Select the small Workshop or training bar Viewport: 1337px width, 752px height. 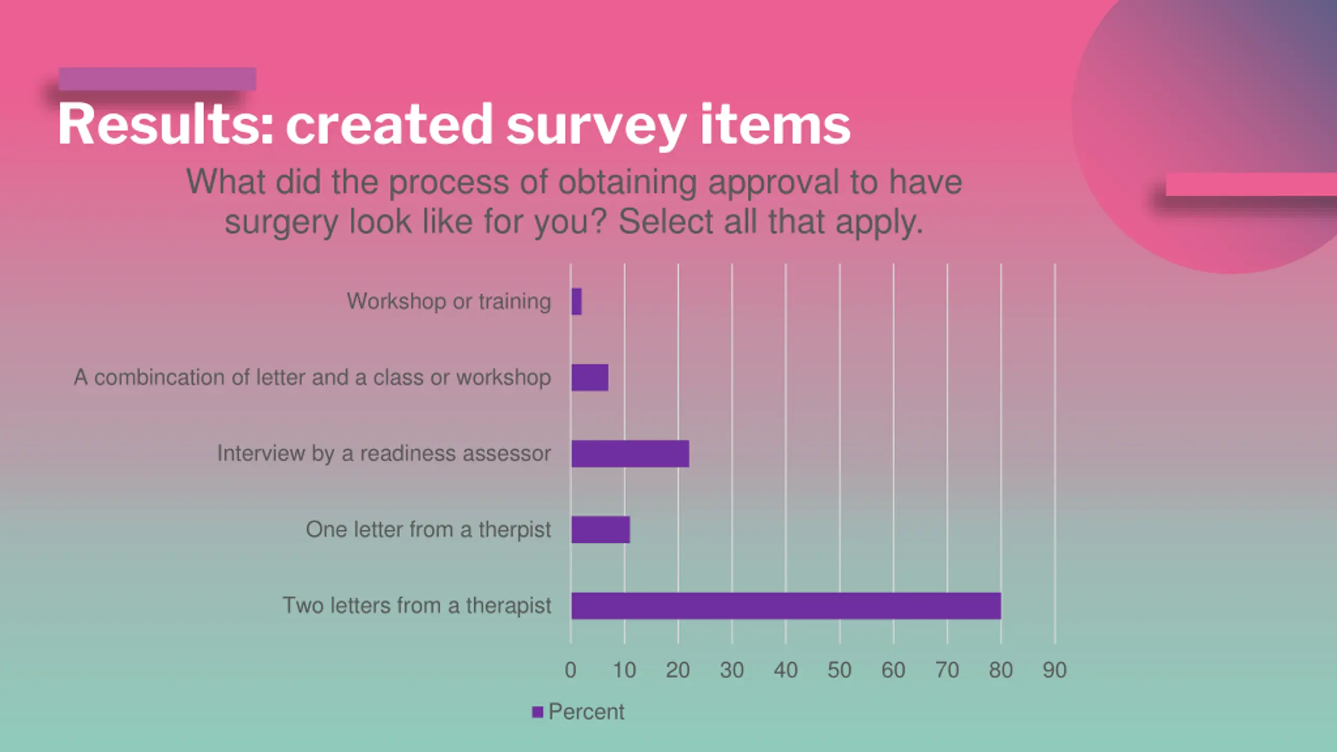(577, 301)
